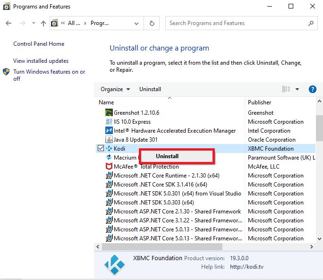323x280 pixels.
Task: Click the Intel Hardware Accelerated Execution Manager icon
Action: (x=109, y=131)
